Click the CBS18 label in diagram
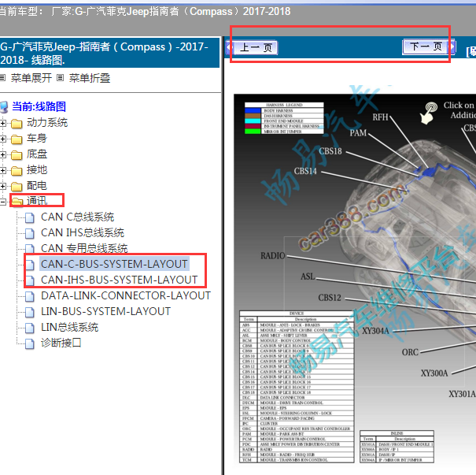Viewport: 476px width, 475px height. [330, 151]
